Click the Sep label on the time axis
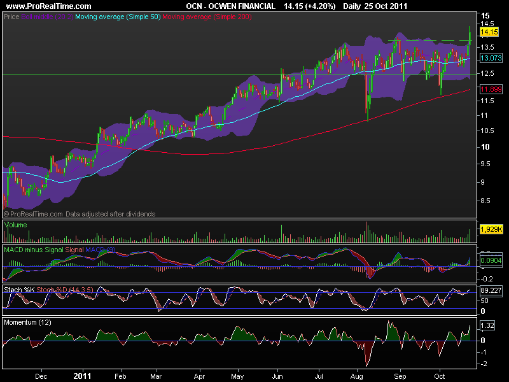Viewport: 509px width, 382px height. [400, 376]
